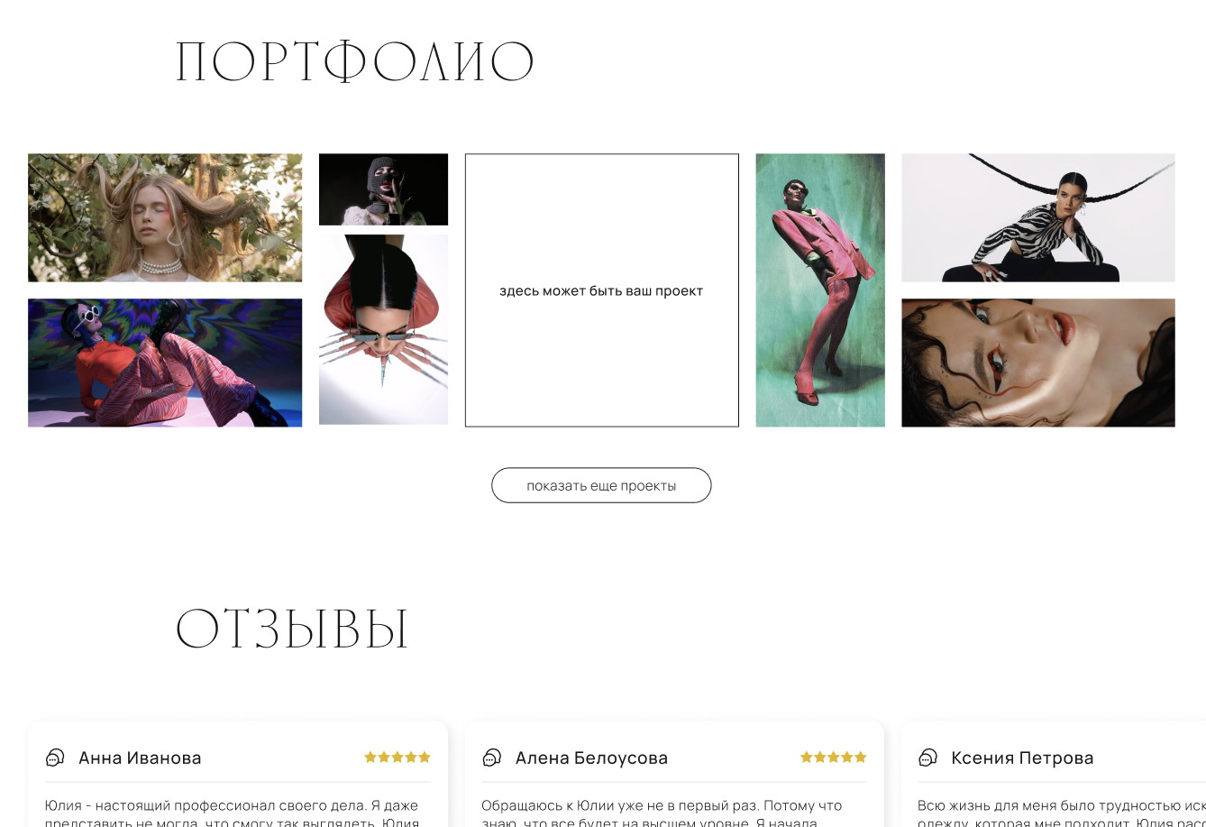Click chat bubble icon beside Ксения Петрова
The image size is (1206, 827).
927,758
